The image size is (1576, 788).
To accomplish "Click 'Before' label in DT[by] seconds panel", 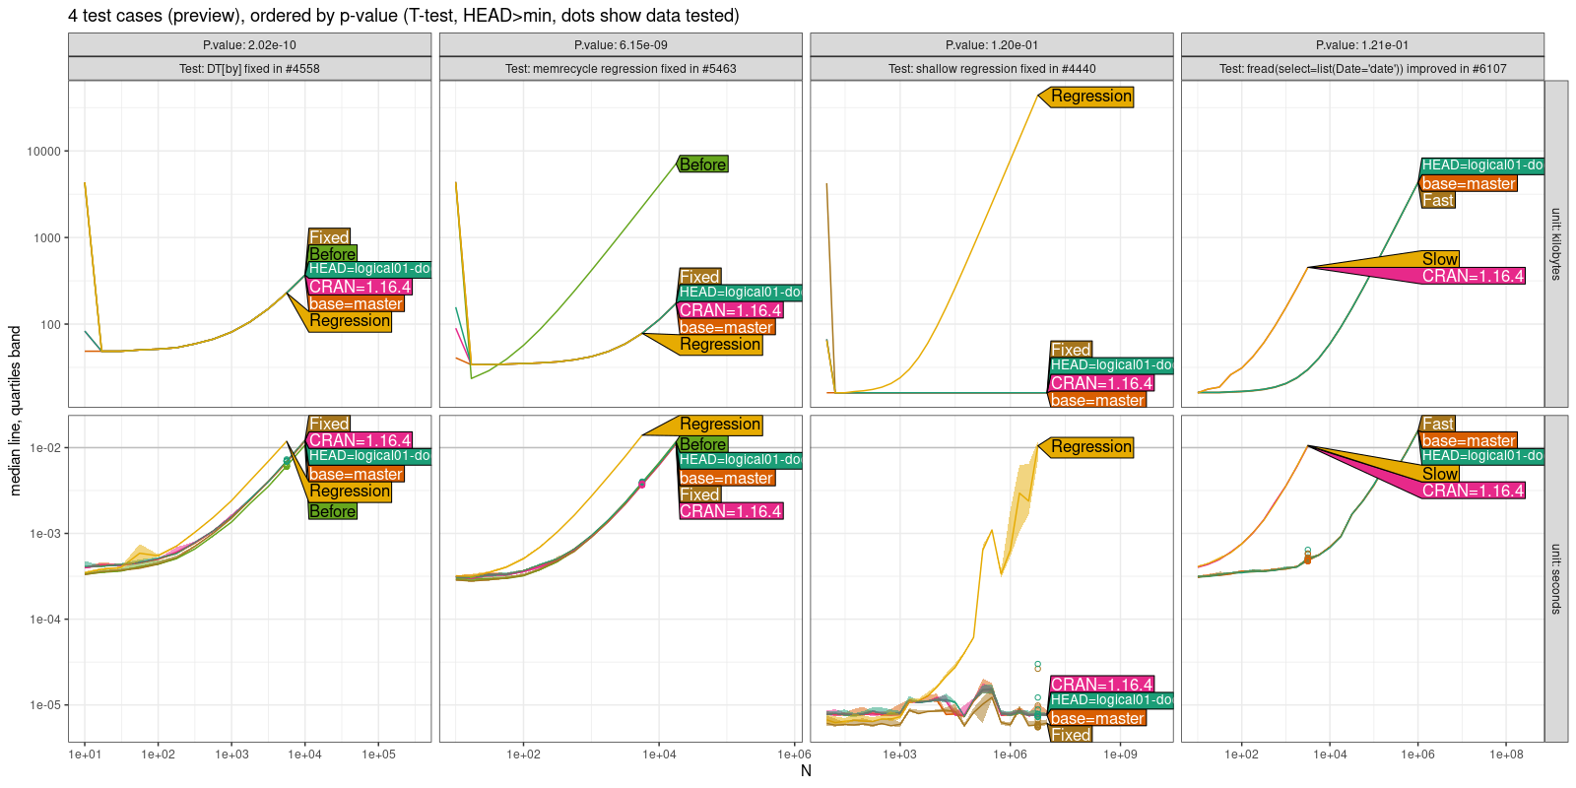I will coord(333,511).
